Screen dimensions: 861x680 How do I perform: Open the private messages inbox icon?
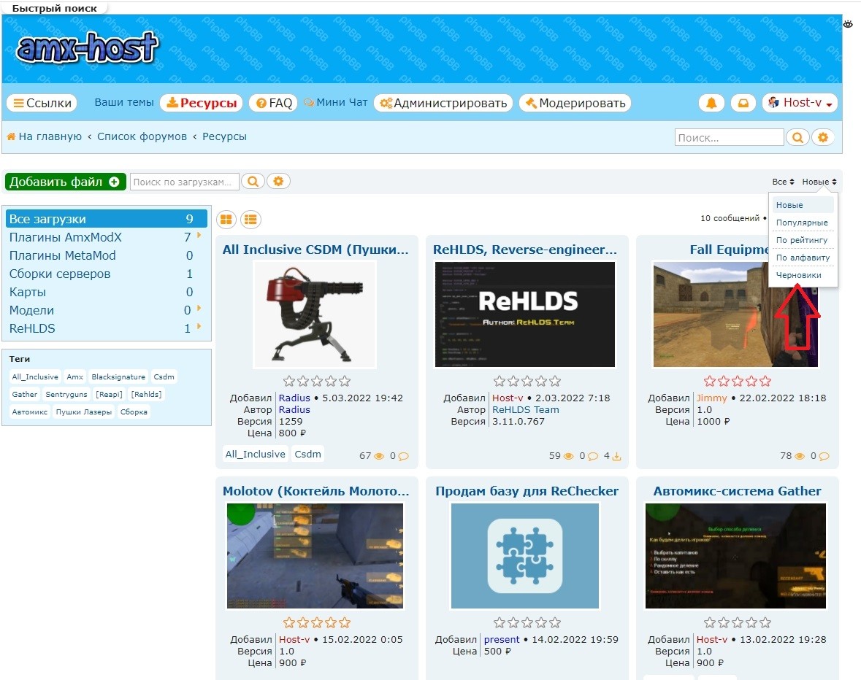(743, 104)
